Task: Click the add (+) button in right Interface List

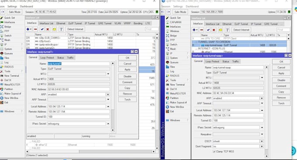Action: click(195, 30)
